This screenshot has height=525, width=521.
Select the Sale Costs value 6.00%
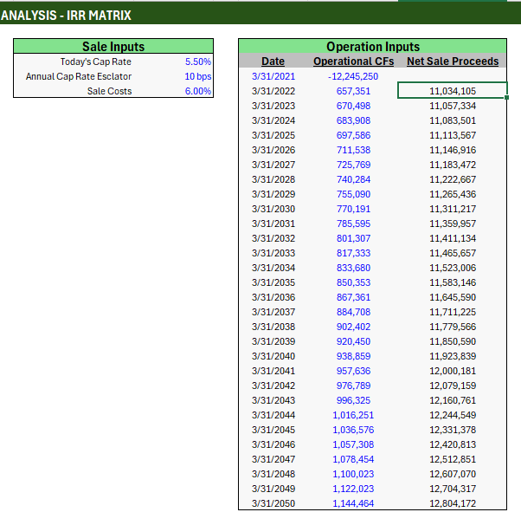pos(198,91)
